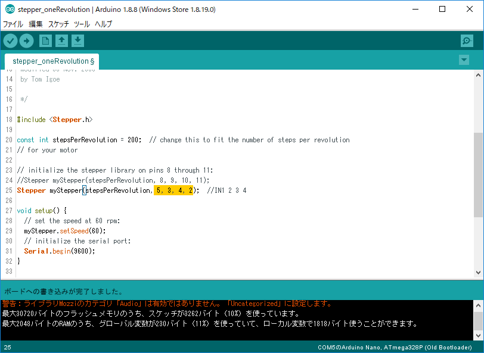Open the ファイル menu
This screenshot has width=484, height=353.
[x=13, y=24]
